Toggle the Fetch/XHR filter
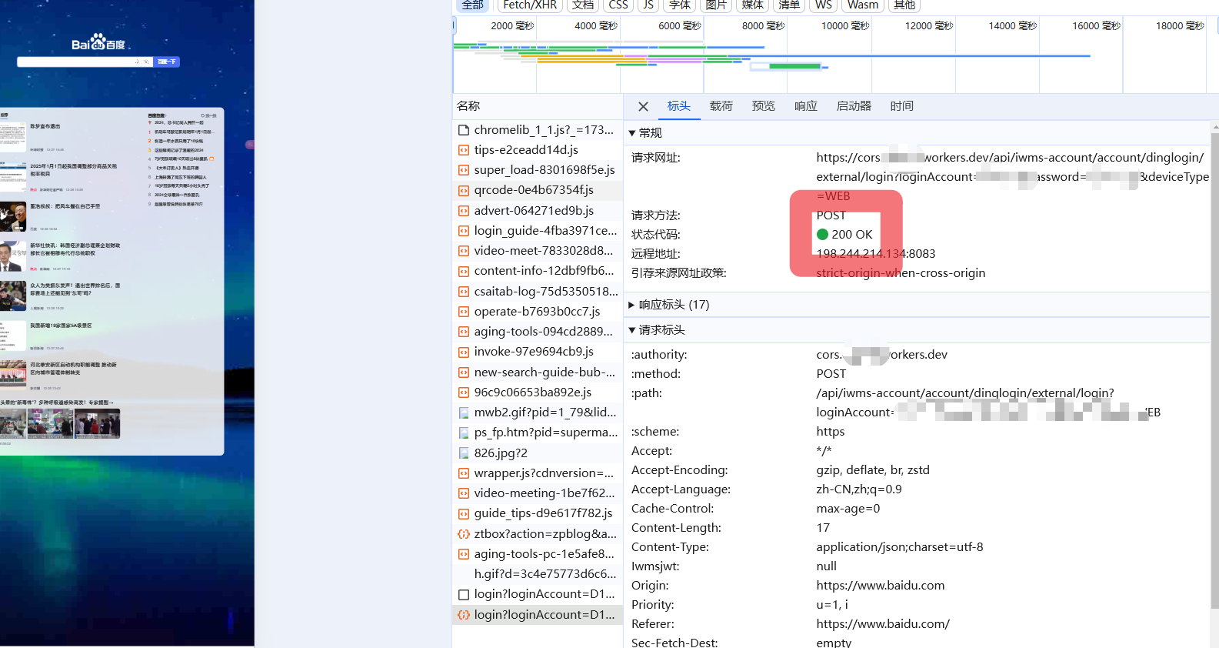Viewport: 1219px width, 648px height. click(x=530, y=5)
